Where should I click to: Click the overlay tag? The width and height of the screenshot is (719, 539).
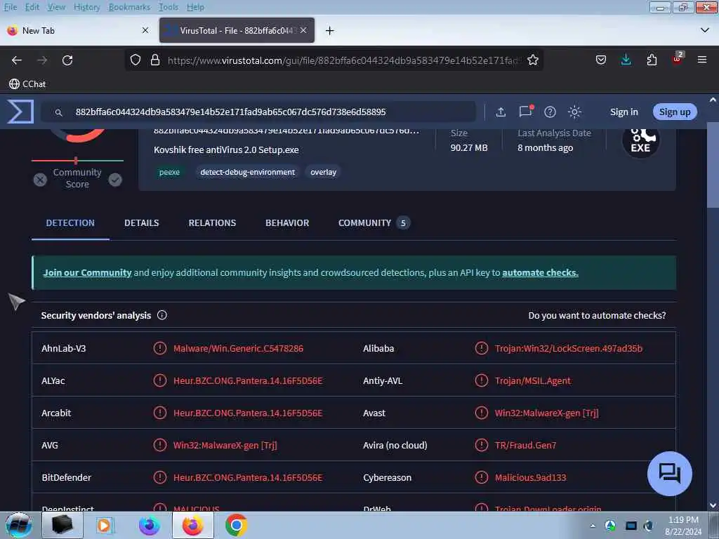(323, 172)
